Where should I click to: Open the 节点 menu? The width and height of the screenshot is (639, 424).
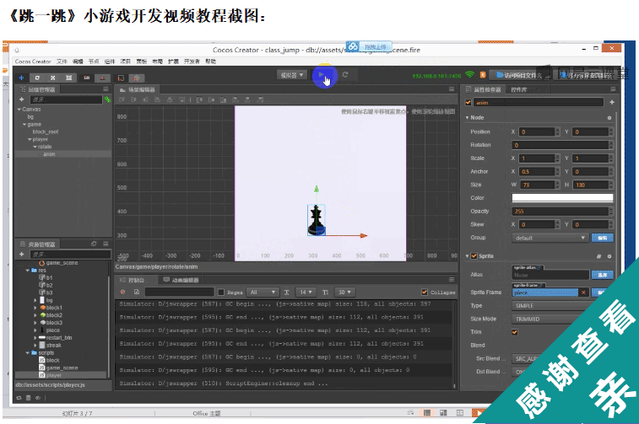click(94, 62)
